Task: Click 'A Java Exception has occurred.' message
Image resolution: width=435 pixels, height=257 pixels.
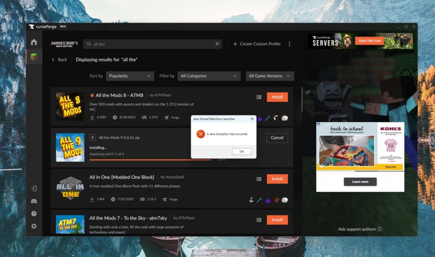Action: click(227, 134)
